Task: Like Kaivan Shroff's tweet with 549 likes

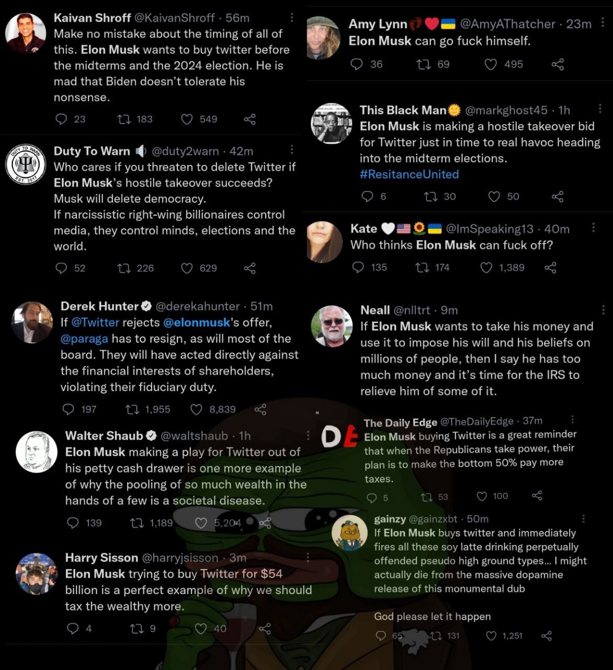Action: (x=187, y=119)
